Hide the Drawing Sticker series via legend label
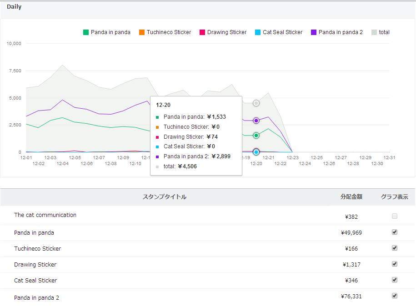 [x=227, y=32]
